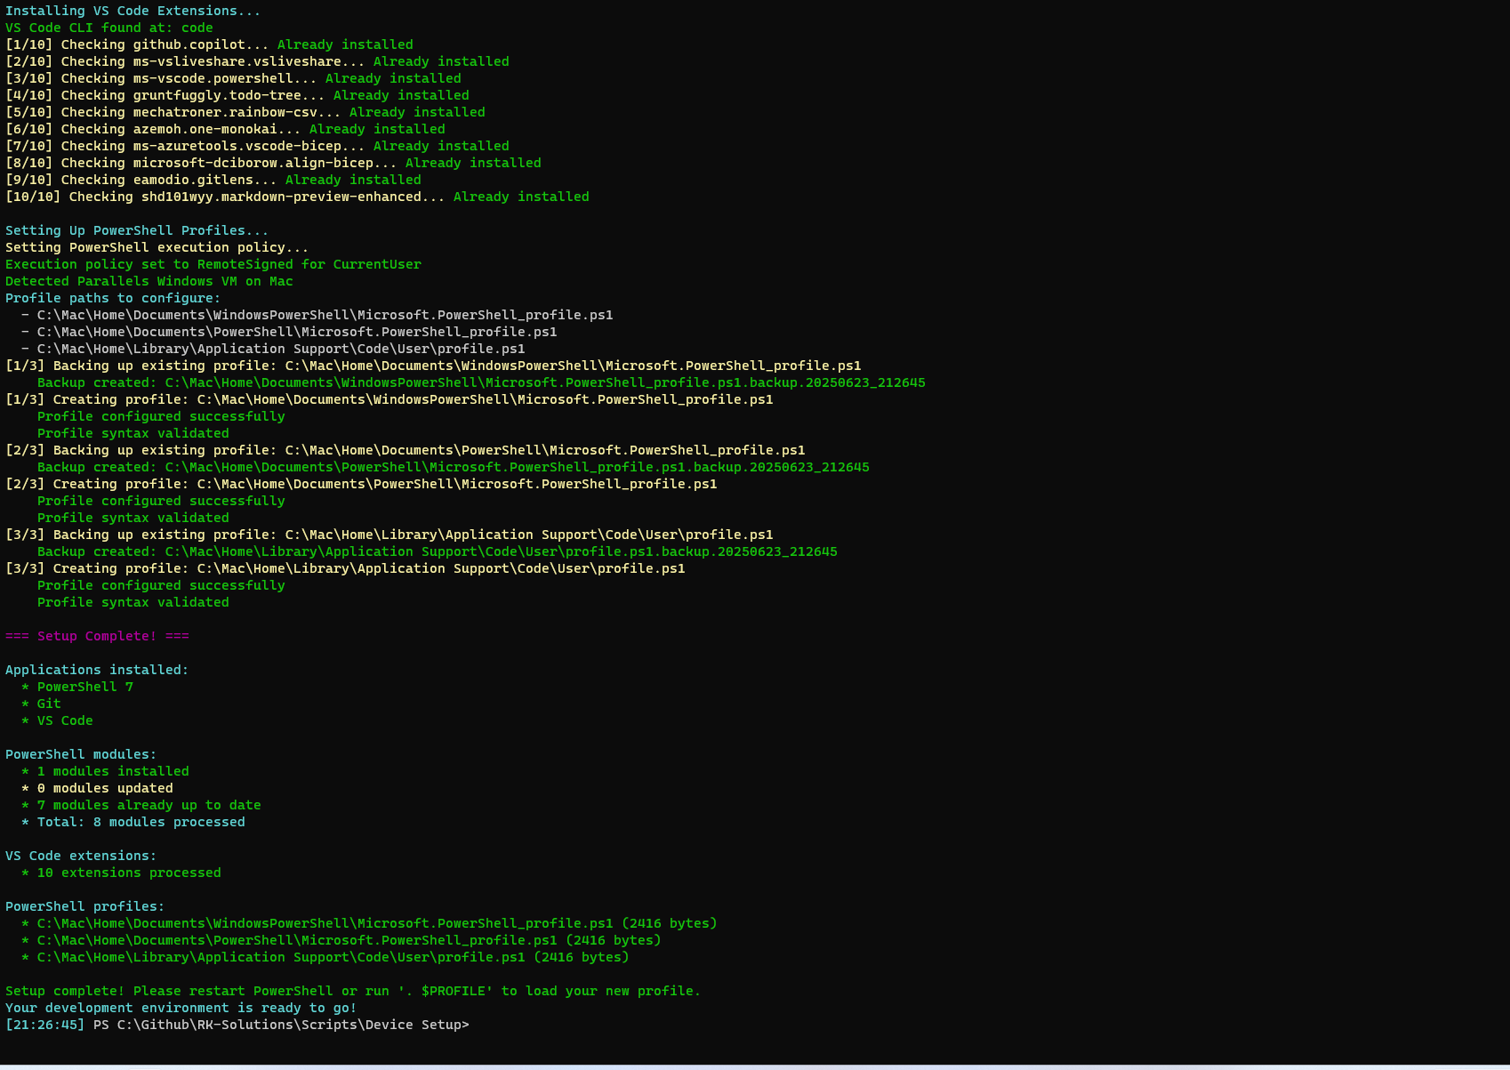
Task: Click the [3/3] Backup created path line
Action: click(x=437, y=551)
